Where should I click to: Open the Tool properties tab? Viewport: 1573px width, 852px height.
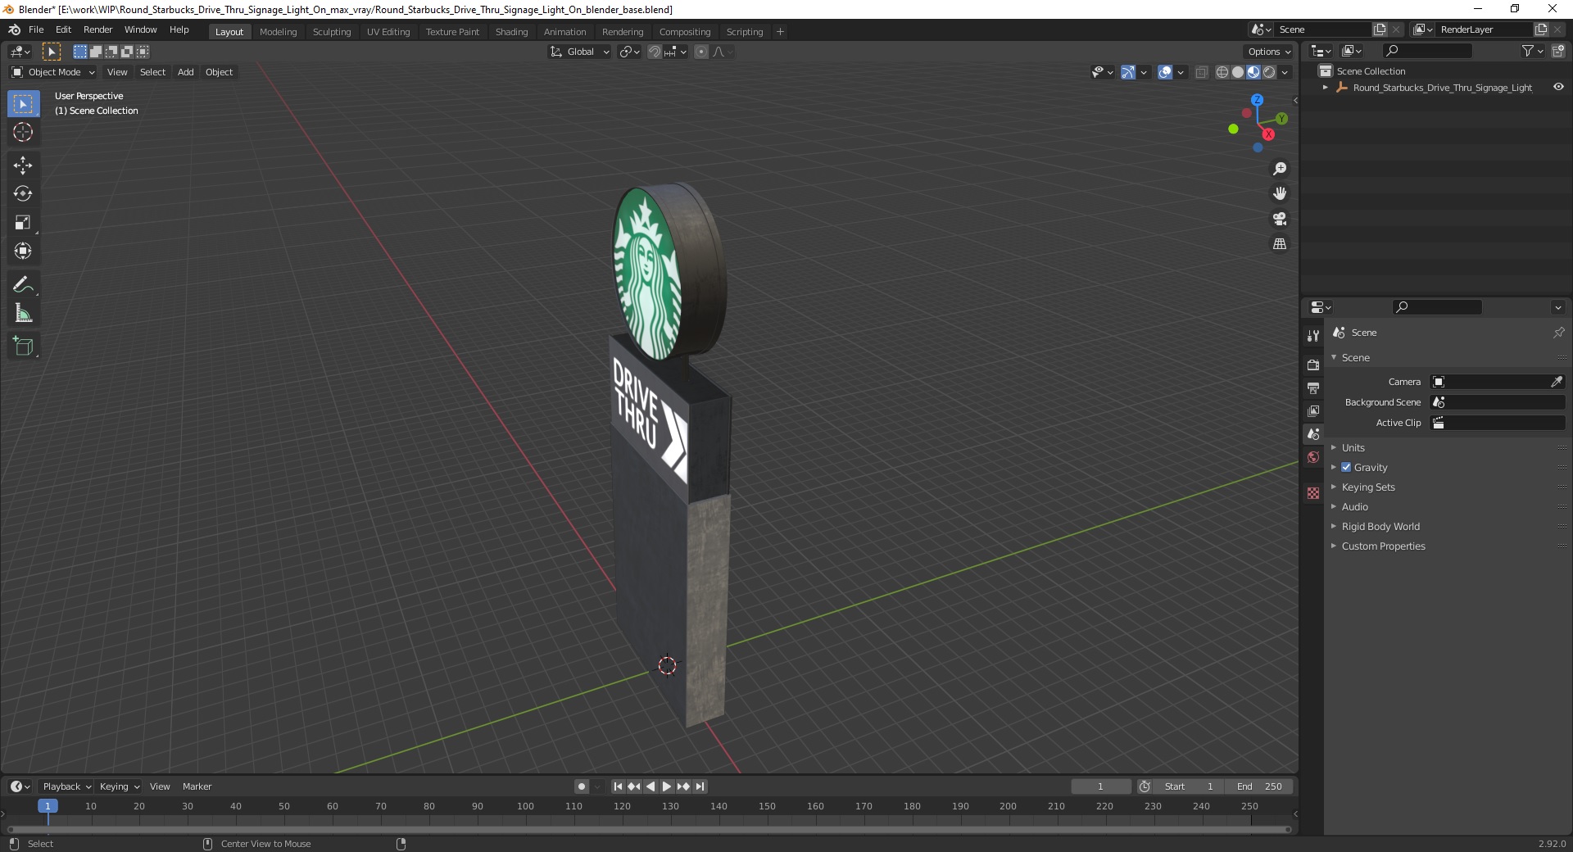(x=1313, y=336)
